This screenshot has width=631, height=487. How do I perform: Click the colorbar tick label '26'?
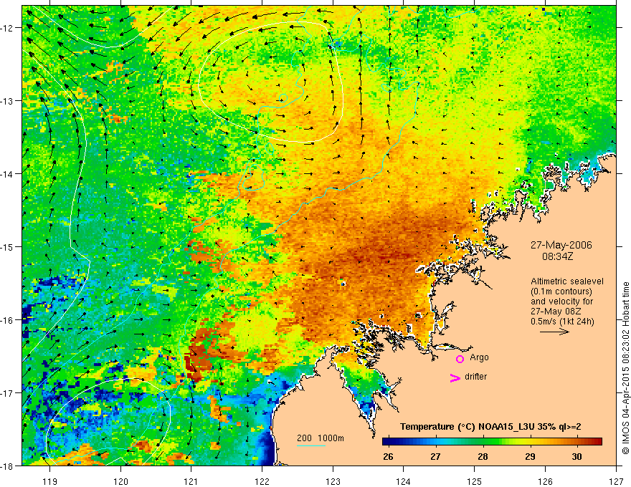[x=388, y=456]
